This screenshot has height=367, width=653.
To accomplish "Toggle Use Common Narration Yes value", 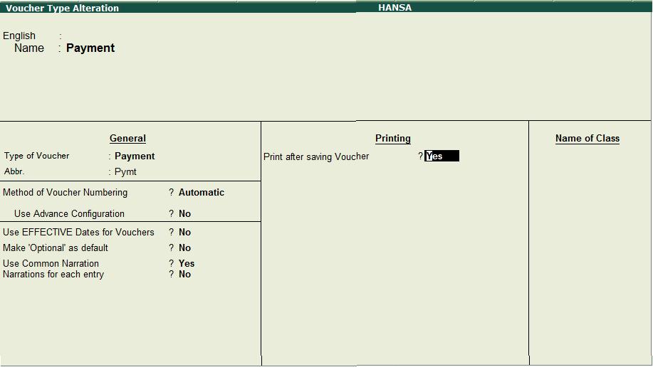I will click(187, 263).
